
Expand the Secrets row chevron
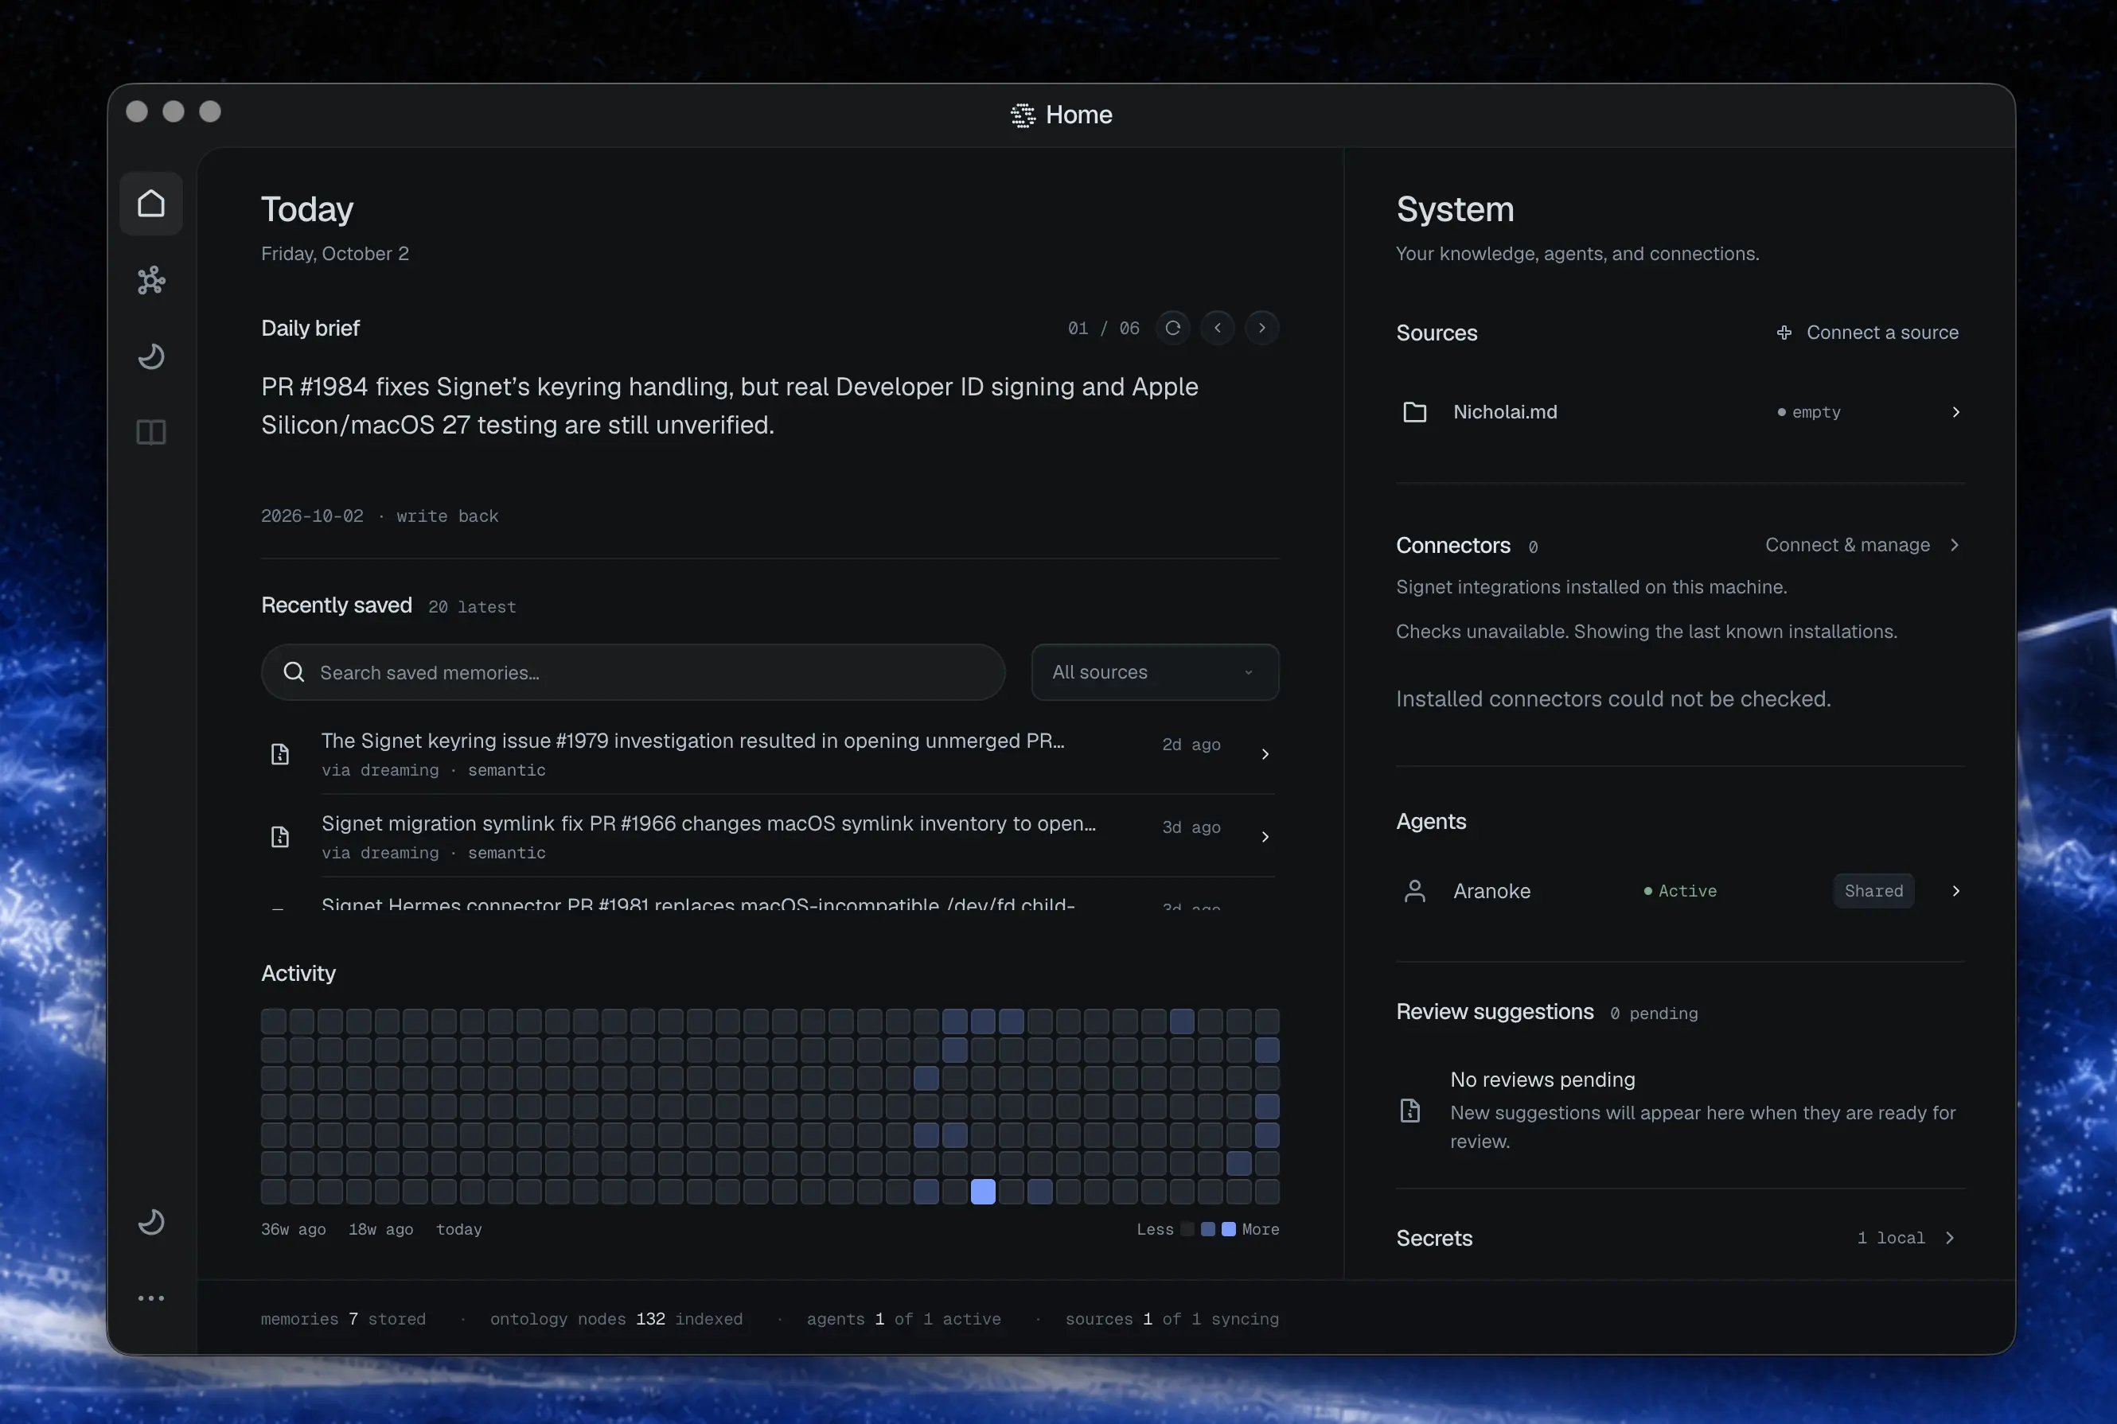coord(1949,1238)
